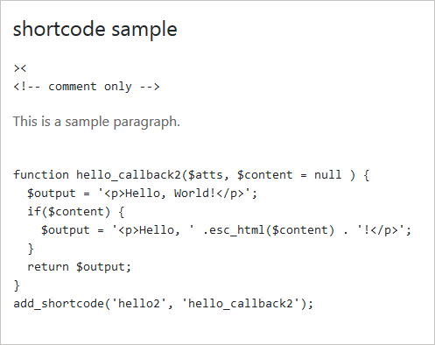Click the '$output = <p>Hello, World!' line
Viewport: 435px width, 345px height.
(143, 194)
